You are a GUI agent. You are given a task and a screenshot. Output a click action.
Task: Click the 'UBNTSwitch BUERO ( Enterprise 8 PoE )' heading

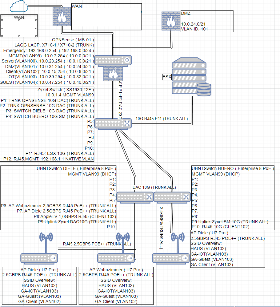point(233,168)
